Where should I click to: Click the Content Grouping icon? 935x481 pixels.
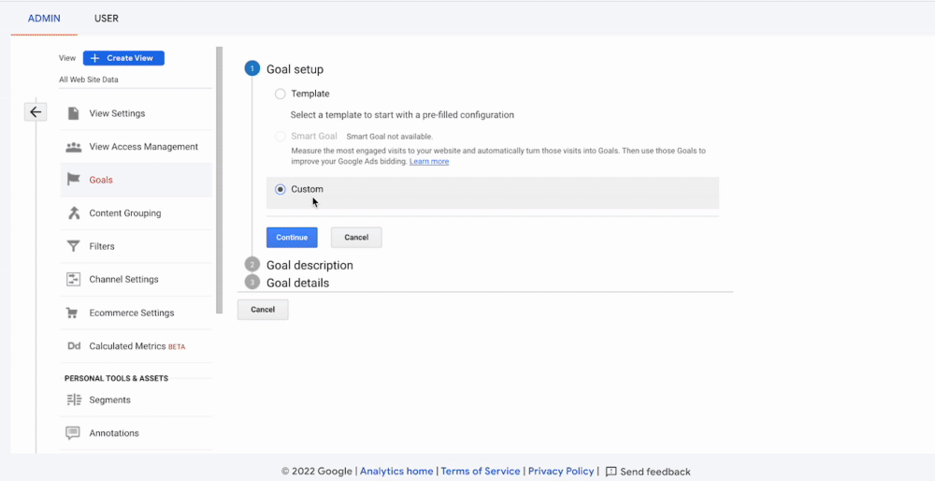(73, 213)
